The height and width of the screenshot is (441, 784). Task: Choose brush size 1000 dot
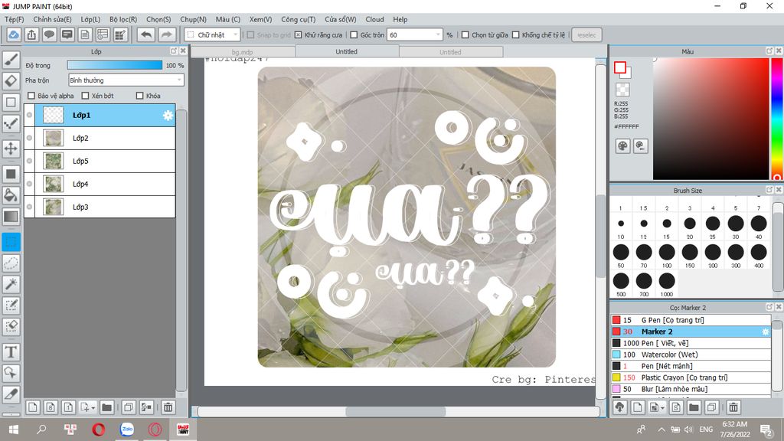(667, 281)
